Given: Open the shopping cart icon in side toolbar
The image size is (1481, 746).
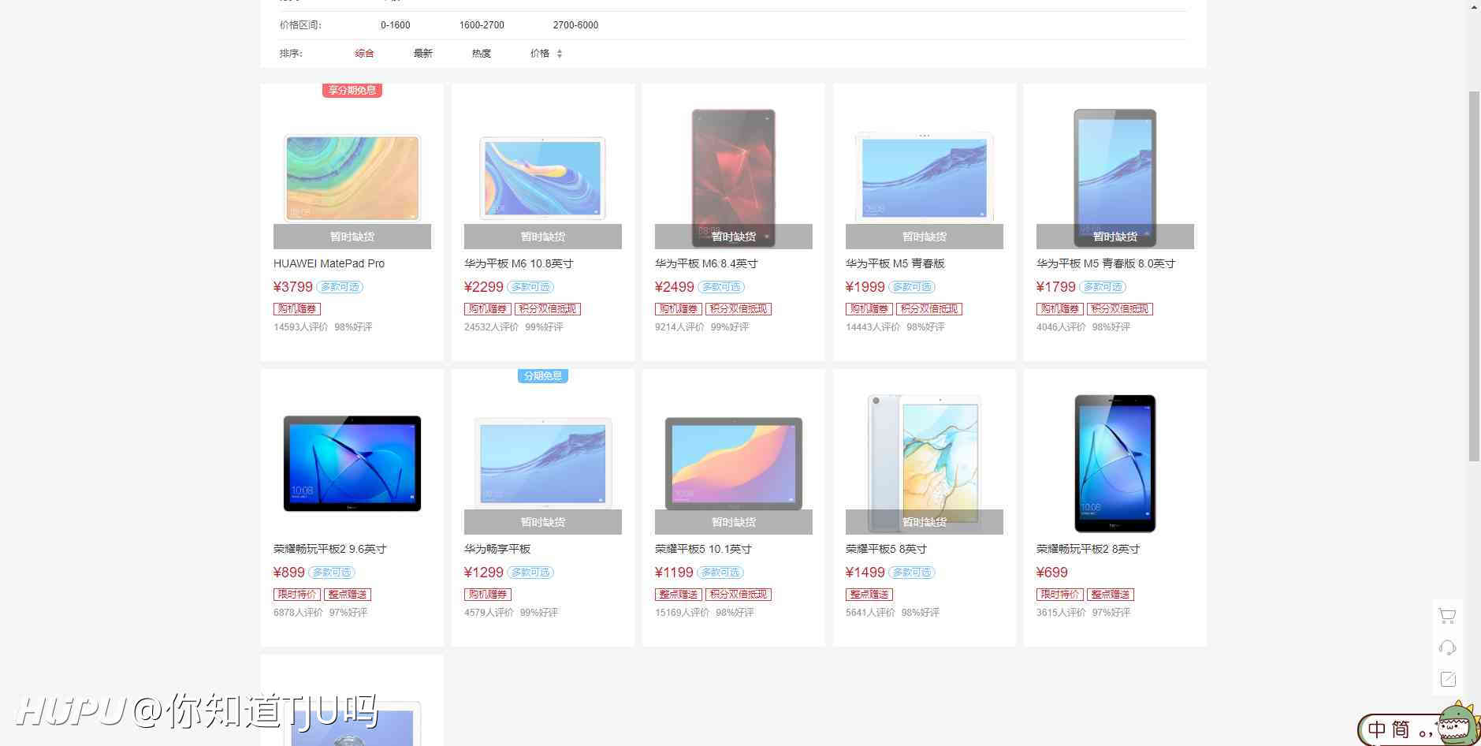Looking at the screenshot, I should click(1447, 616).
